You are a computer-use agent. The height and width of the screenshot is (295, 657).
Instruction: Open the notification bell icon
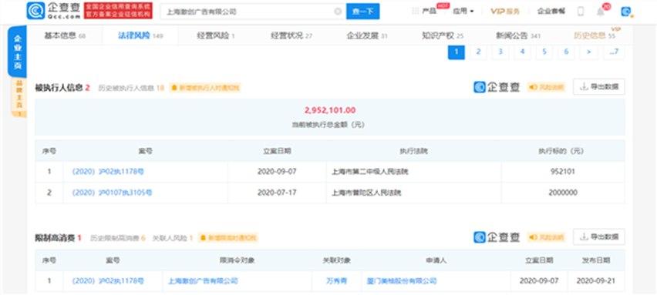pyautogui.click(x=601, y=12)
